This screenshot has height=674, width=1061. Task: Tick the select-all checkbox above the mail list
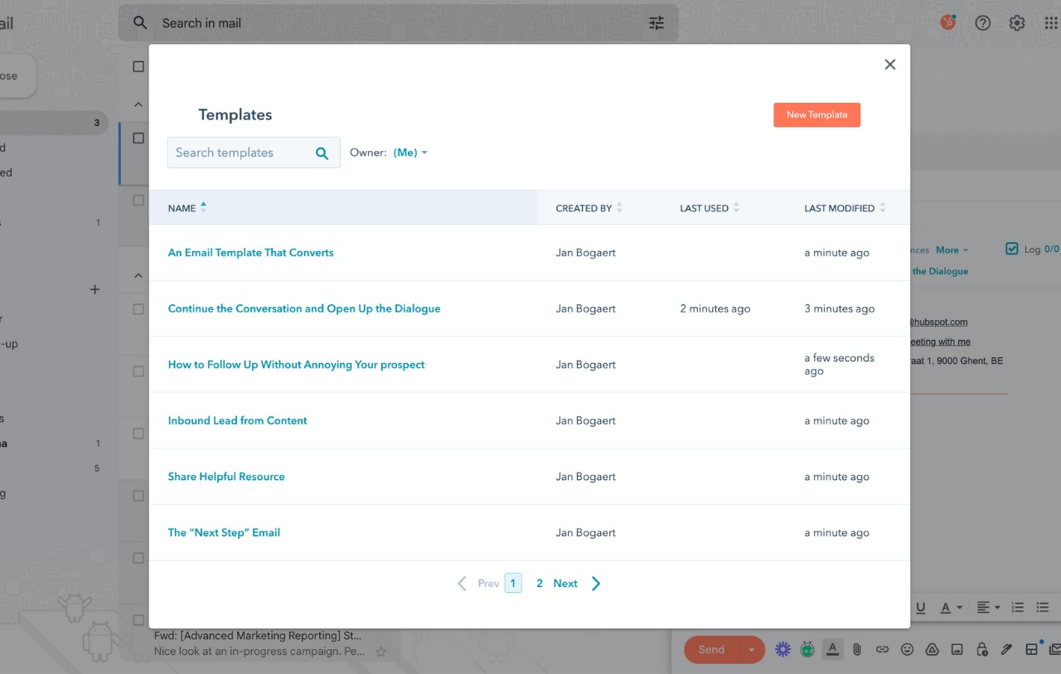pyautogui.click(x=138, y=66)
